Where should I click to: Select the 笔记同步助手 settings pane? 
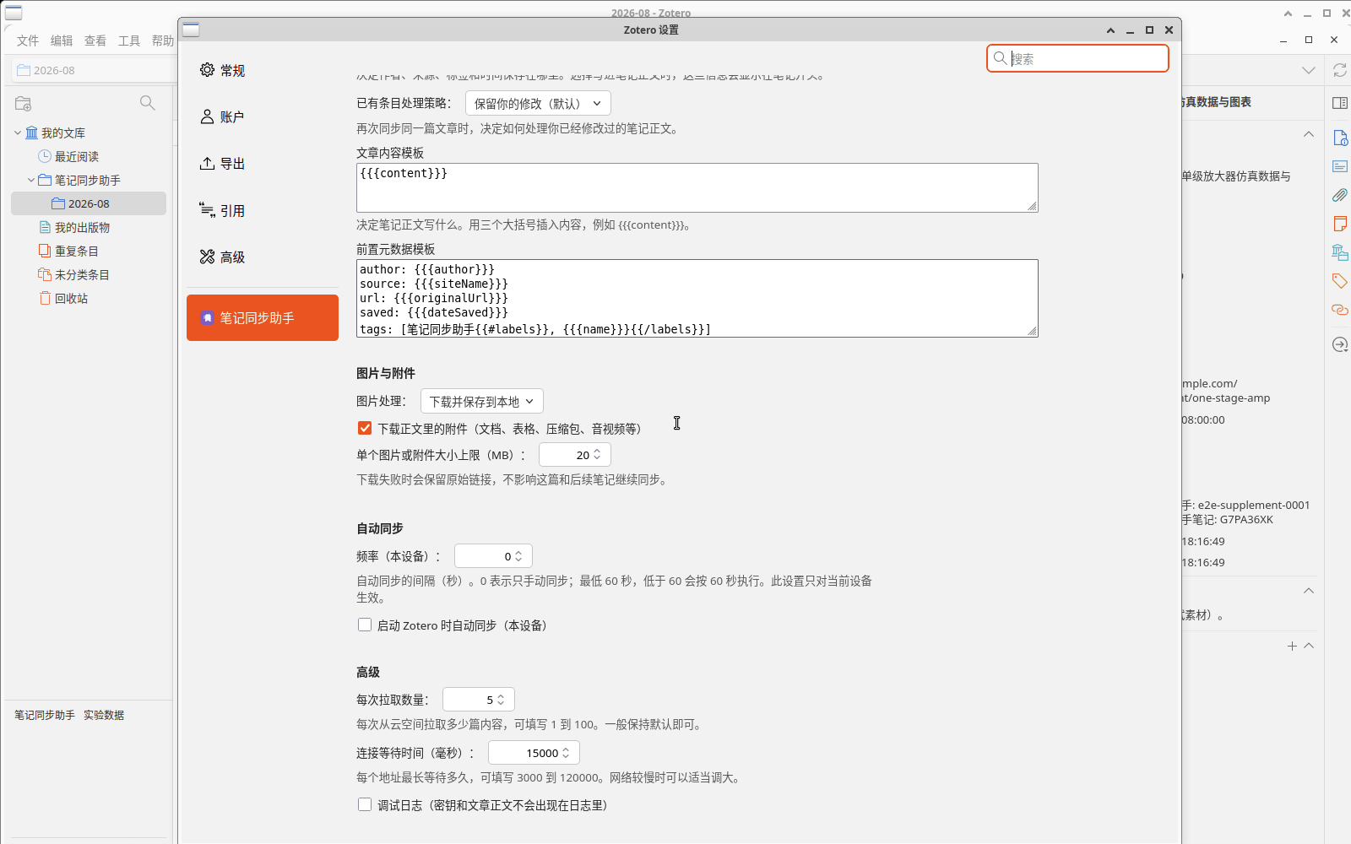pos(262,317)
